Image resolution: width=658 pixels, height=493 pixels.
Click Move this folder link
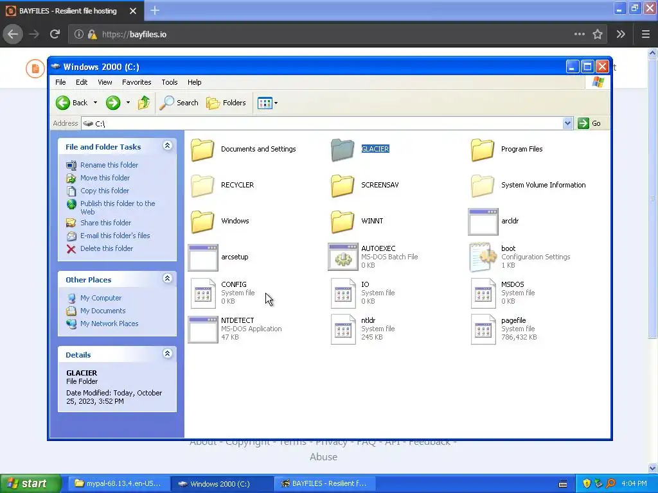point(105,178)
